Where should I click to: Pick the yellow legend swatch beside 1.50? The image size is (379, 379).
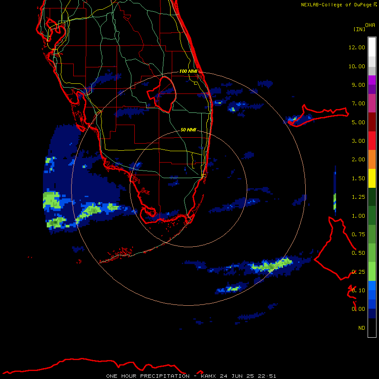coord(372,178)
